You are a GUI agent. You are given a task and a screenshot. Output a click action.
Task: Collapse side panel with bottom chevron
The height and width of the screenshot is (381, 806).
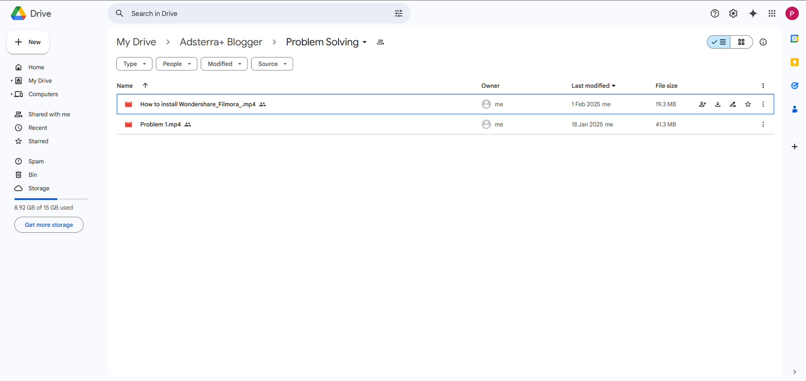click(x=794, y=372)
